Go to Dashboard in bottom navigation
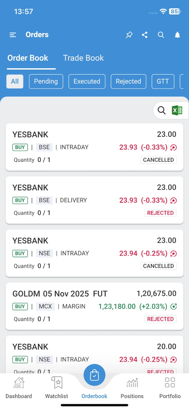This screenshot has width=189, height=410. click(x=19, y=388)
